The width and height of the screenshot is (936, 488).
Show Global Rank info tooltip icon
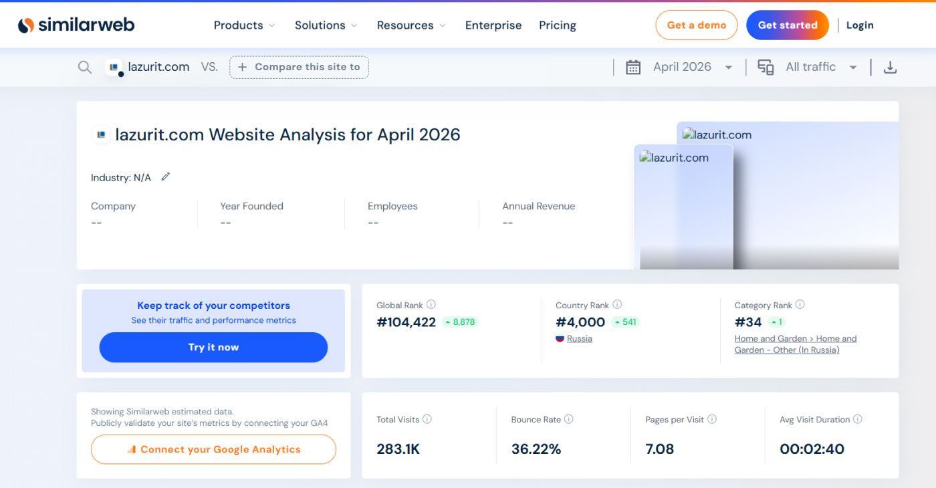(431, 304)
